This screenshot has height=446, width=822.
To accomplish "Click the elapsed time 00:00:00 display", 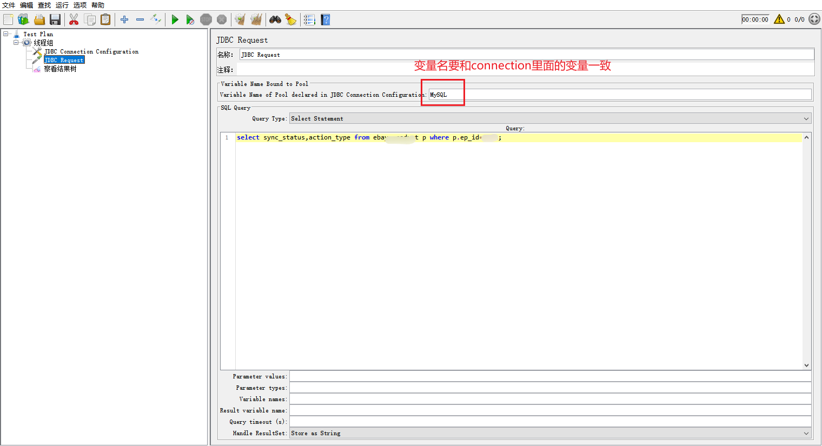I will click(x=755, y=19).
